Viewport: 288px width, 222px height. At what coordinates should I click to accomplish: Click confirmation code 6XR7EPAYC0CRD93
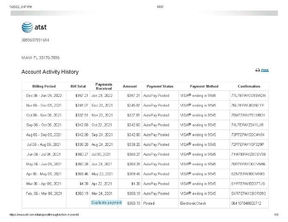point(248,194)
